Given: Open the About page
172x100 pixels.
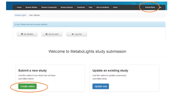Looking at the screenshot, I should coord(115,7).
